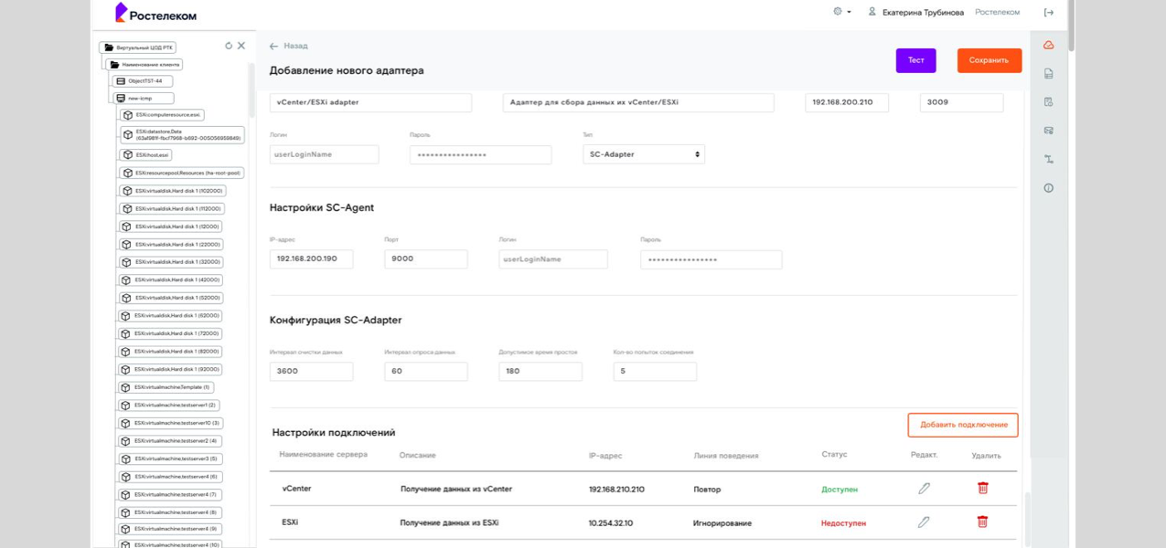Click the SC-Agent port field showing 9000
The width and height of the screenshot is (1166, 548).
coord(425,259)
